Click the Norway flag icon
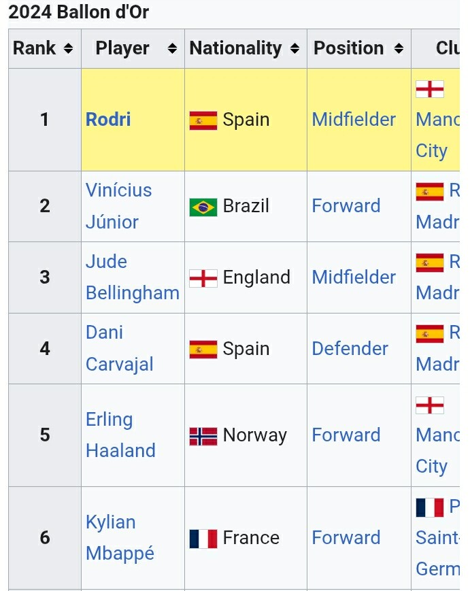This screenshot has width=470, height=591. point(203,436)
